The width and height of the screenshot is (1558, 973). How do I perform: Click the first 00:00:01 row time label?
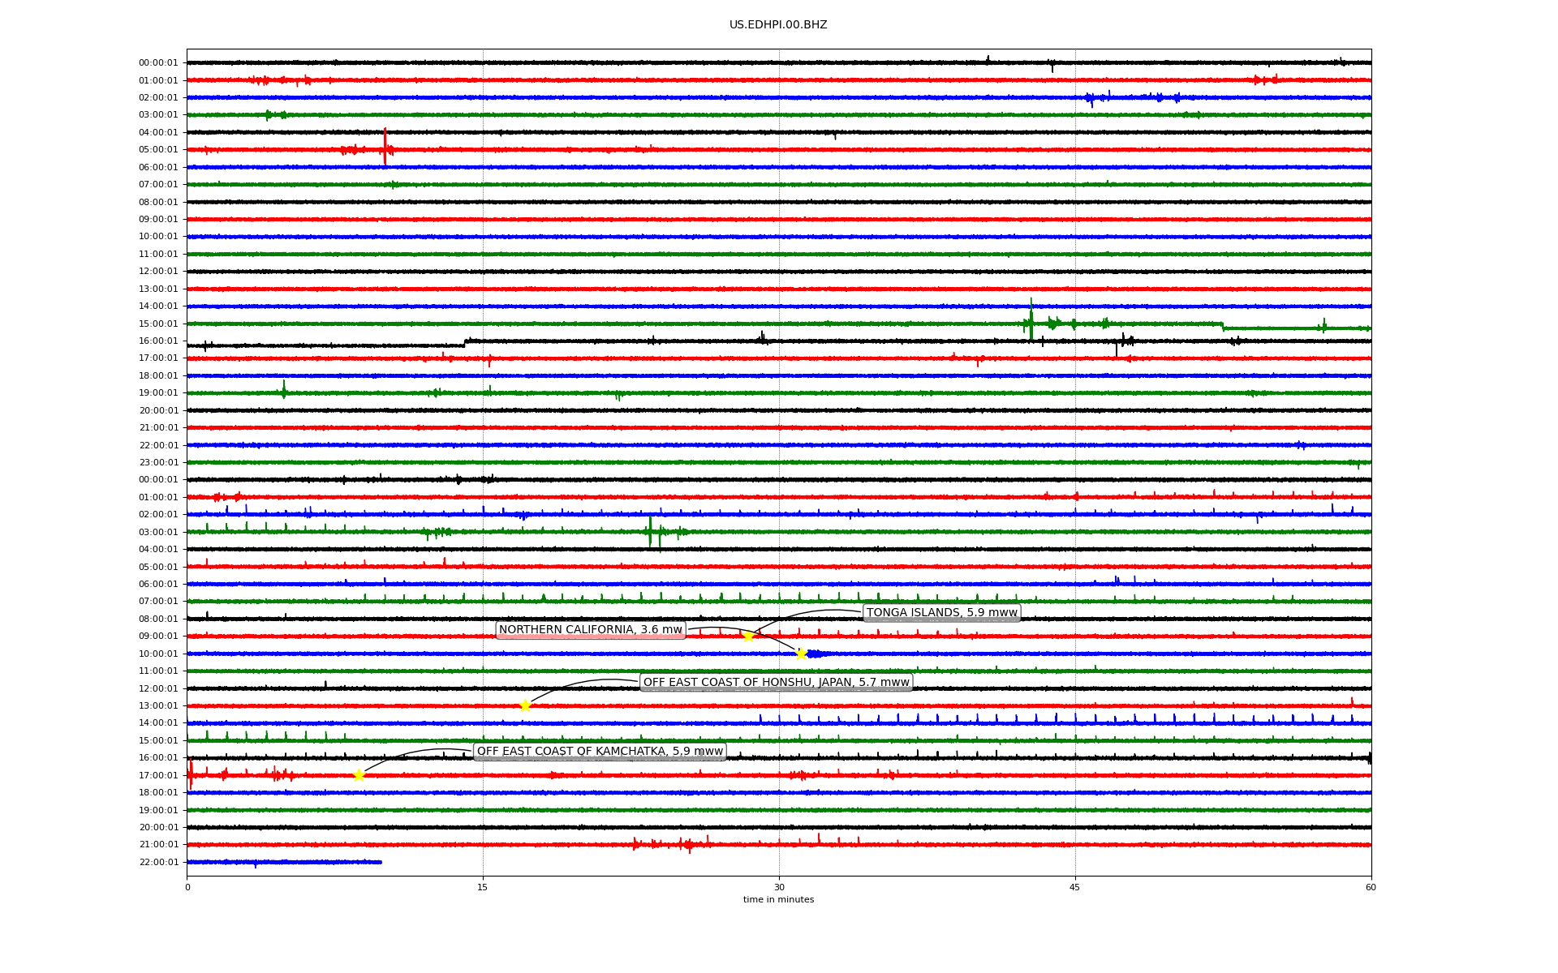(158, 63)
